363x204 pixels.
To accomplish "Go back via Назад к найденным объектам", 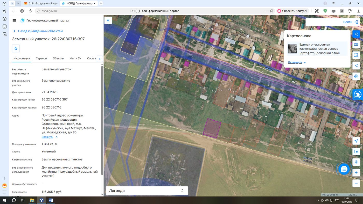I will 38,31.
